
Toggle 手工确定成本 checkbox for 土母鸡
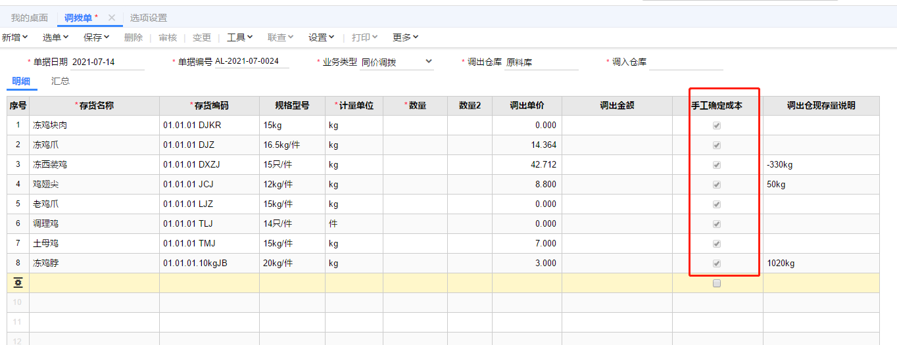tap(717, 244)
